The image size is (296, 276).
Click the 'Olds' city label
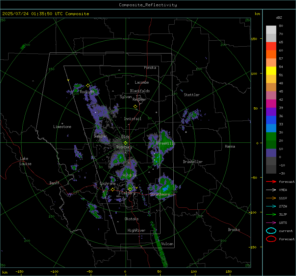[x=125, y=137]
